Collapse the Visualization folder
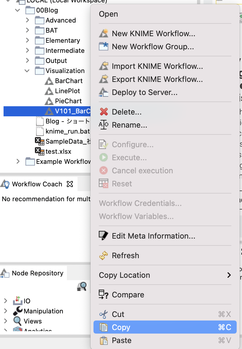 [27, 71]
